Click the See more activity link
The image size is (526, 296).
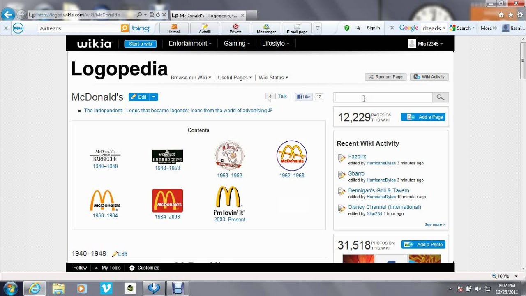pos(435,224)
